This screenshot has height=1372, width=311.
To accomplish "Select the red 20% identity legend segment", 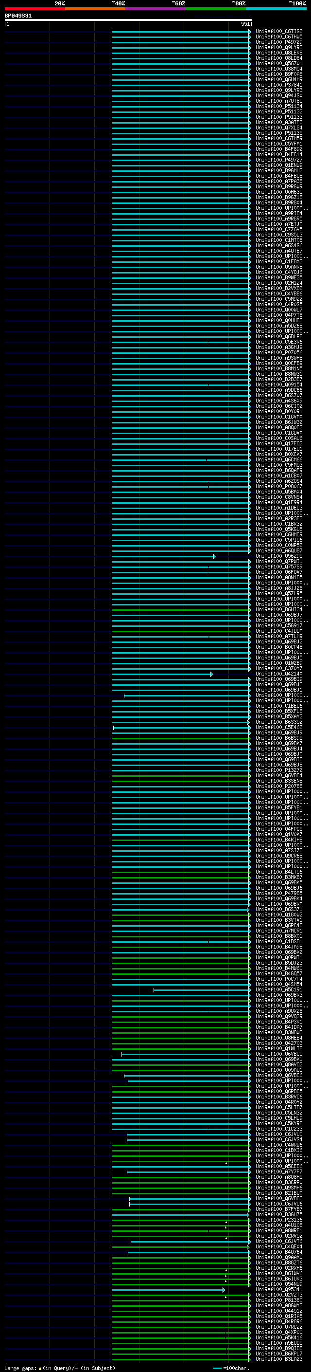I will click(35, 9).
